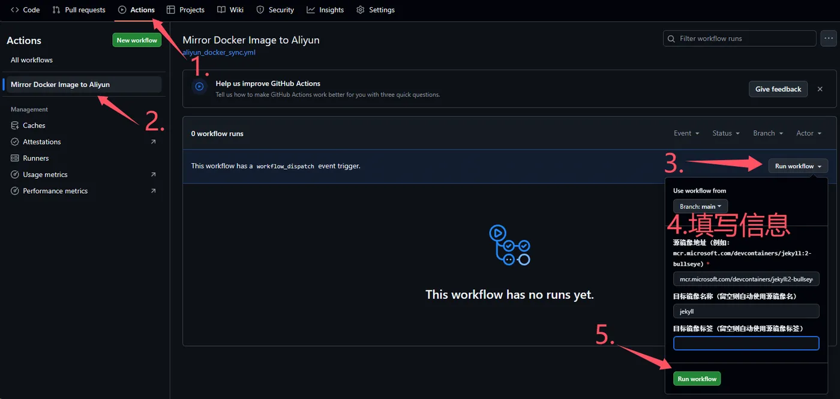The height and width of the screenshot is (399, 840).
Task: Click the 'workflow_dispatch' code text
Action: 285,166
